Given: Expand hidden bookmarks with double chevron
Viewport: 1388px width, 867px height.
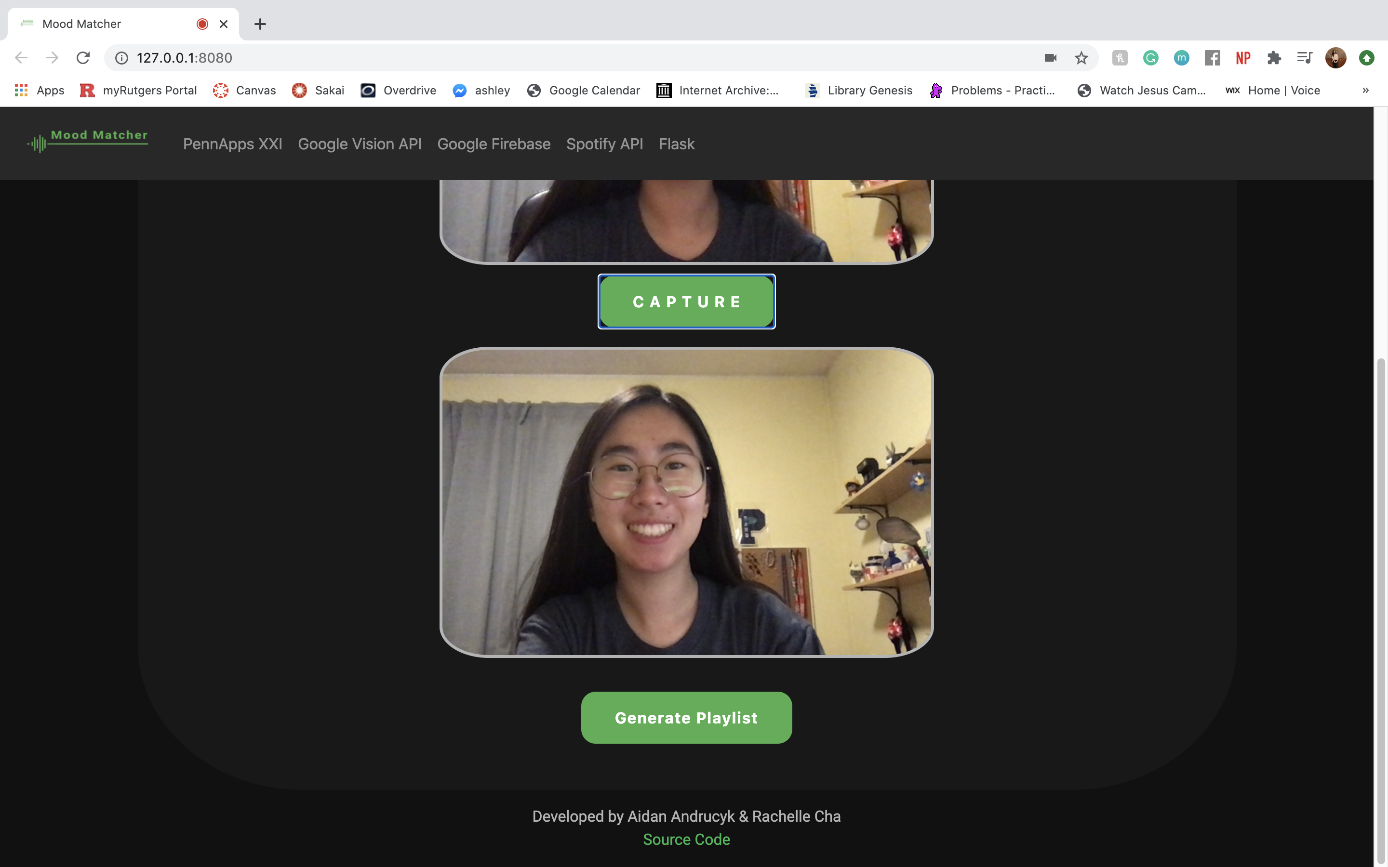Looking at the screenshot, I should click(x=1365, y=90).
